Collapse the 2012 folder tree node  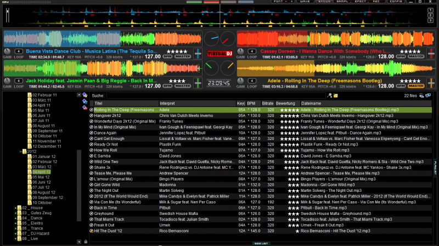point(20,152)
